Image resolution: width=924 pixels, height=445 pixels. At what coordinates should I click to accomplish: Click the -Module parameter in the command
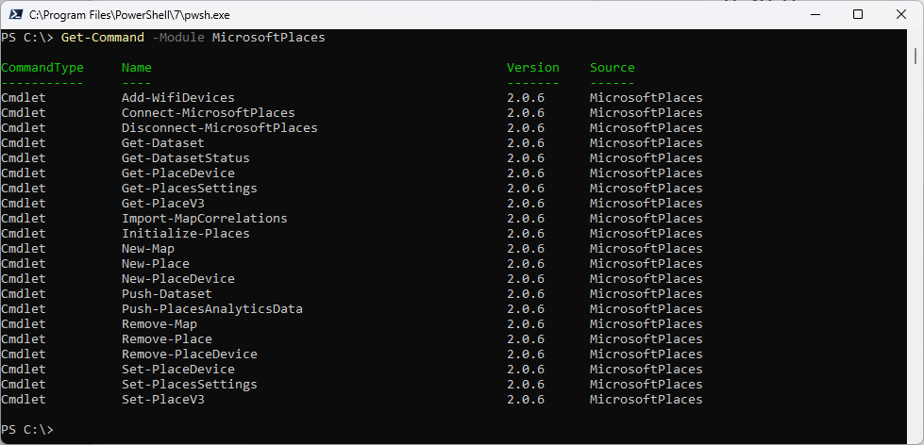tap(178, 38)
